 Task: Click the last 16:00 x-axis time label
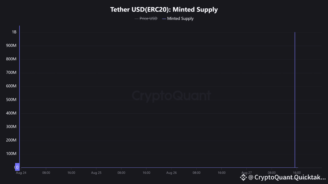[x=296, y=173]
